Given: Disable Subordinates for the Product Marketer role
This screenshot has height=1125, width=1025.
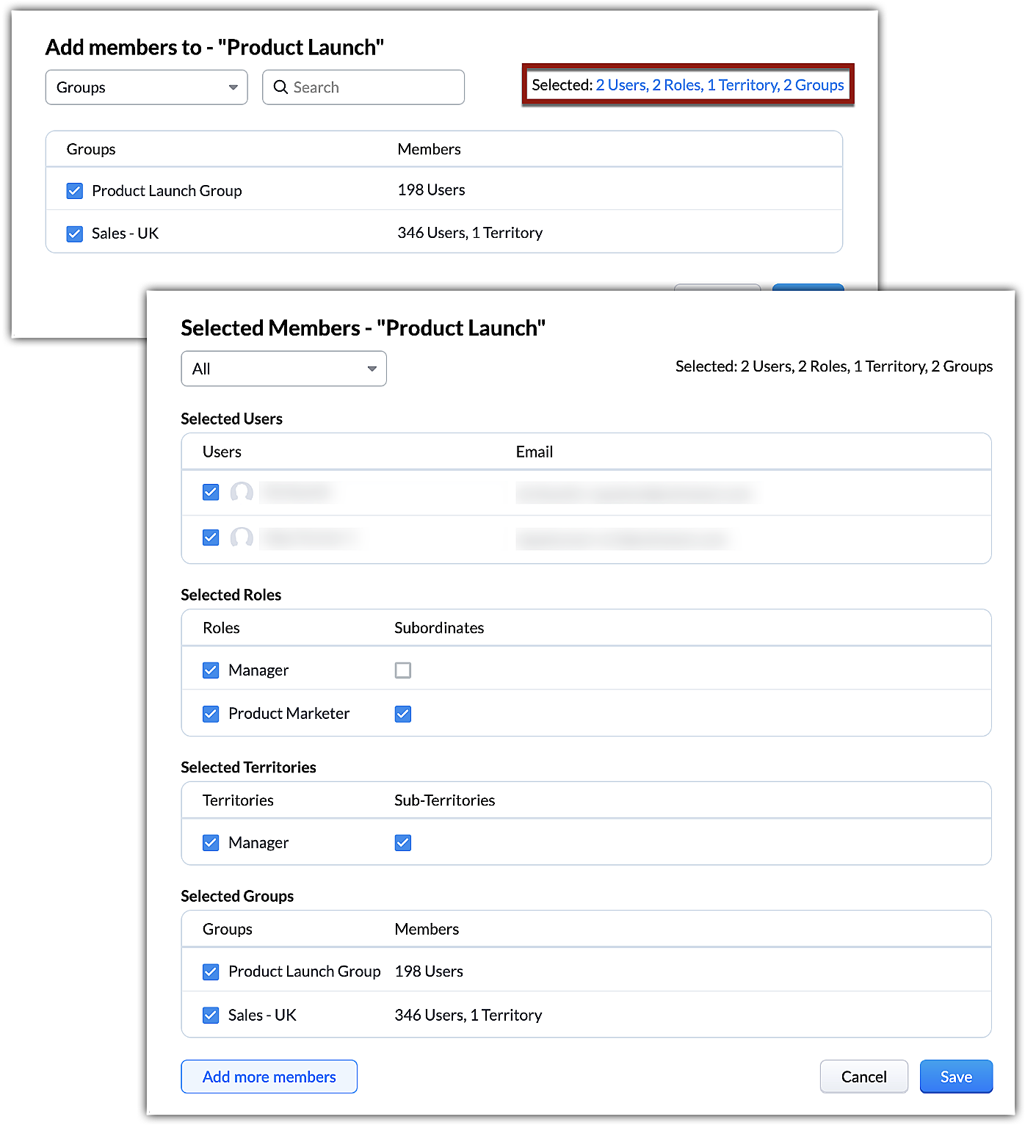Looking at the screenshot, I should [403, 714].
